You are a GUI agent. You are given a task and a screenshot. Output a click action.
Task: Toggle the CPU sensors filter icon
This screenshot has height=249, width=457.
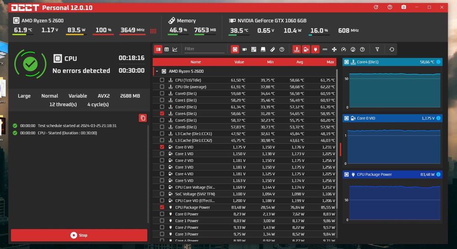(x=235, y=49)
